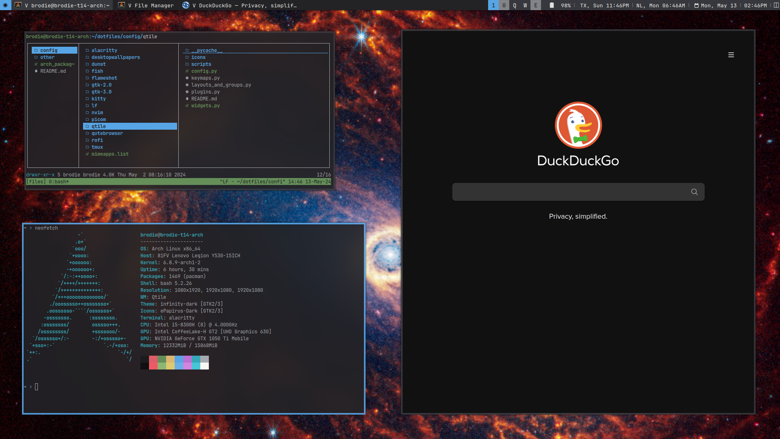Select the tmux folder

point(97,147)
